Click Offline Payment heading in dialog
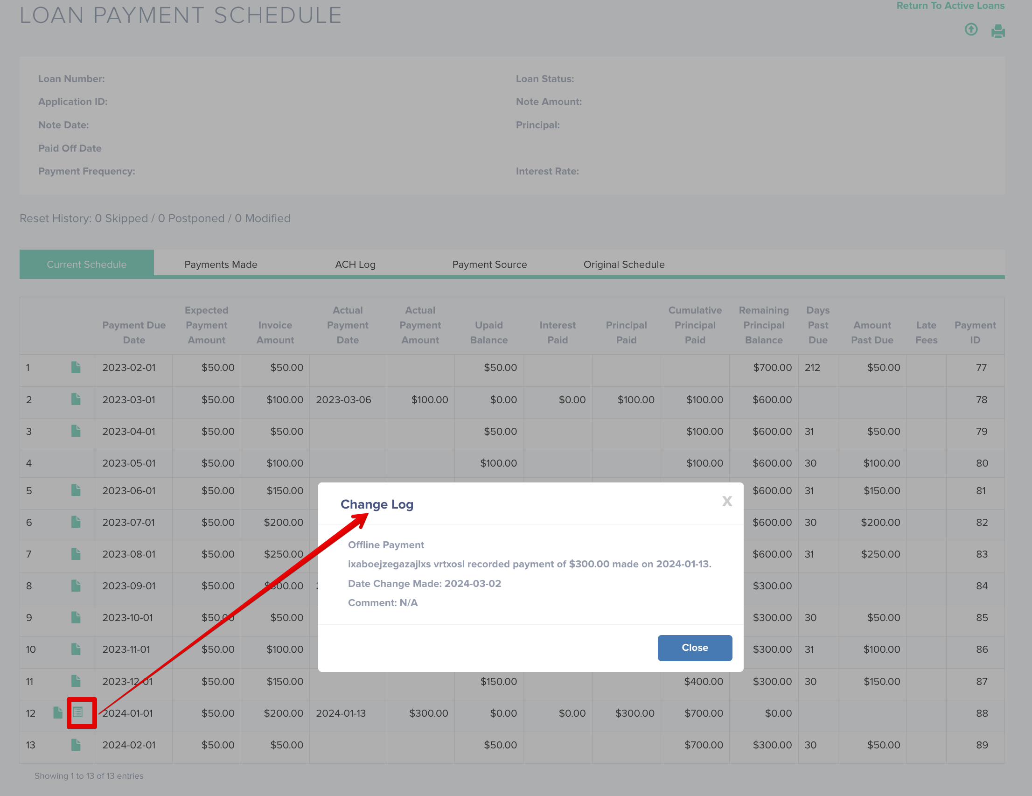The width and height of the screenshot is (1032, 796). pyautogui.click(x=386, y=545)
